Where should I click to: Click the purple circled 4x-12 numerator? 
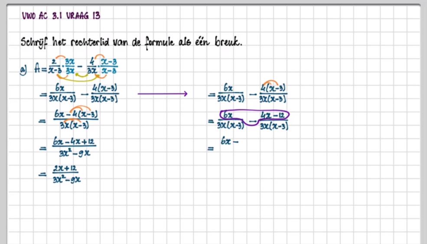273,115
